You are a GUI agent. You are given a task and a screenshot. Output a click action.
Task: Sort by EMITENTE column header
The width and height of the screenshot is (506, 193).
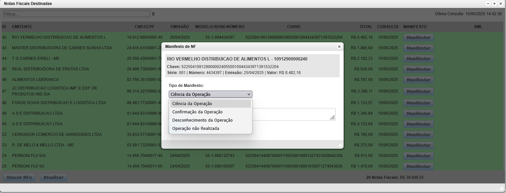(22, 27)
